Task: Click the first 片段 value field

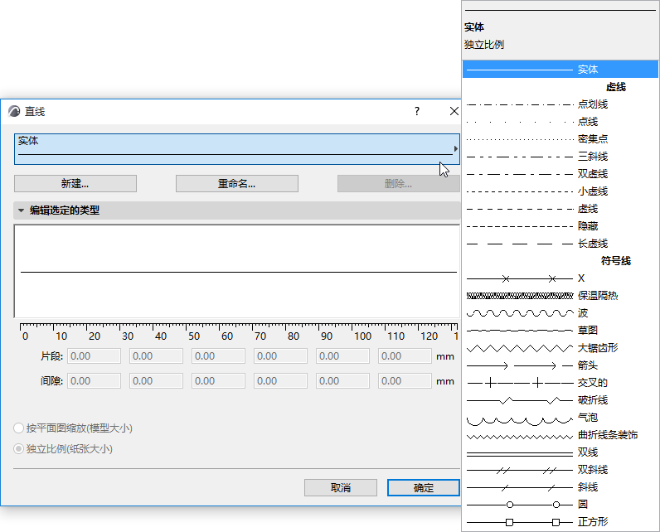Action: point(95,356)
